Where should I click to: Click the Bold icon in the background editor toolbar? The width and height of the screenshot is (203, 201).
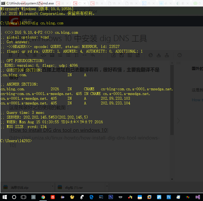[10, 55]
